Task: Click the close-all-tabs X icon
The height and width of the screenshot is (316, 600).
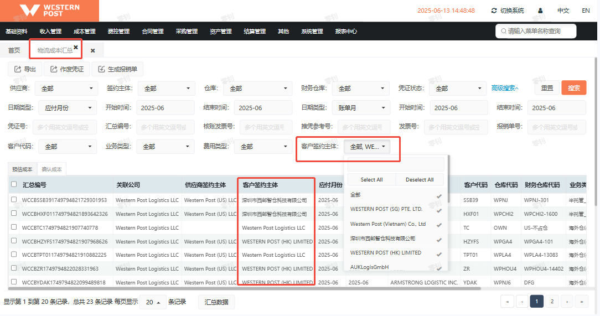Action: (x=92, y=50)
